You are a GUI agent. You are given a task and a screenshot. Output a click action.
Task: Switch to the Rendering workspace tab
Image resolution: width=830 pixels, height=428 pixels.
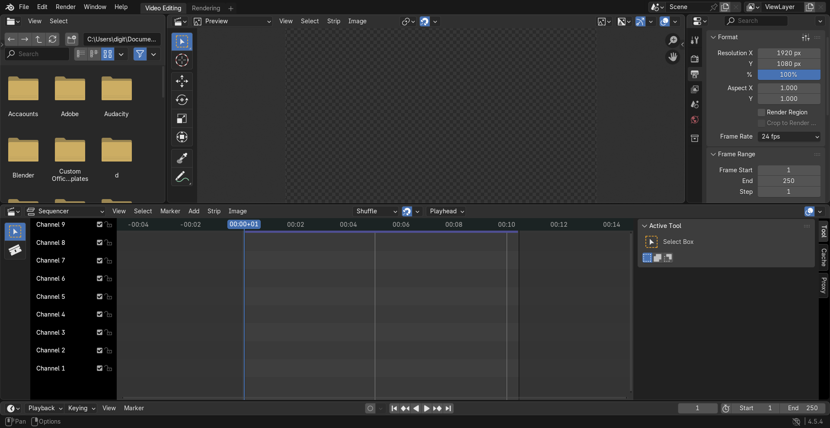pos(206,8)
